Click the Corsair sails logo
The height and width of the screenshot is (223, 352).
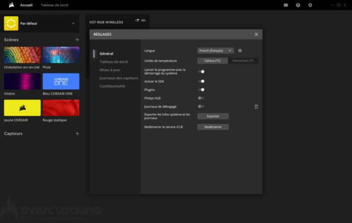point(12,5)
